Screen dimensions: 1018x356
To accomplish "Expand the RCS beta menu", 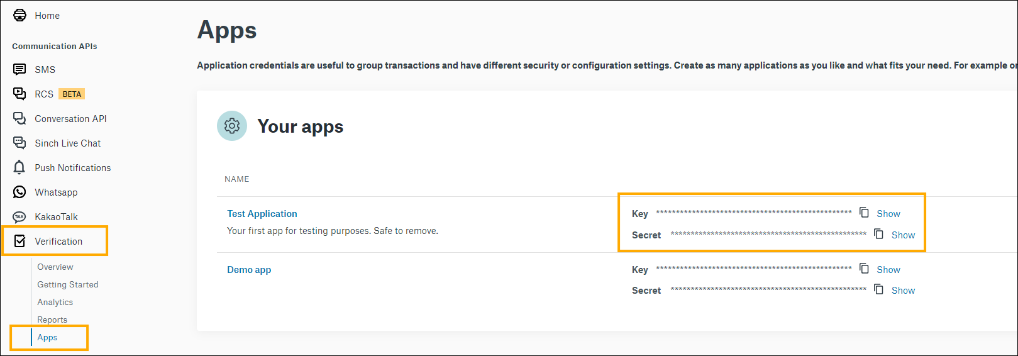I will point(44,94).
